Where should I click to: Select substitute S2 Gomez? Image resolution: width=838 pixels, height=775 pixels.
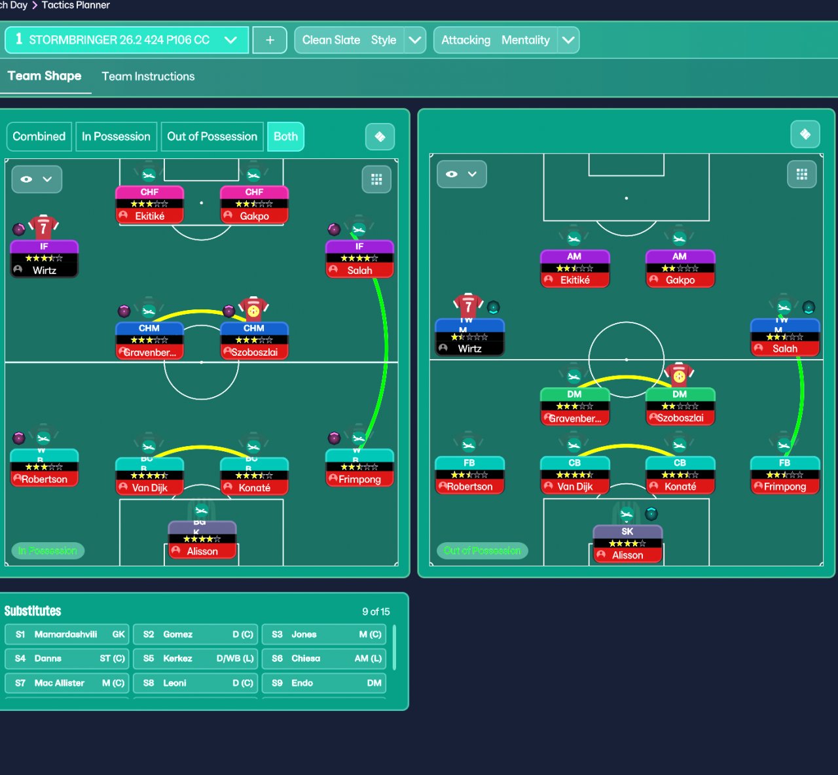196,634
